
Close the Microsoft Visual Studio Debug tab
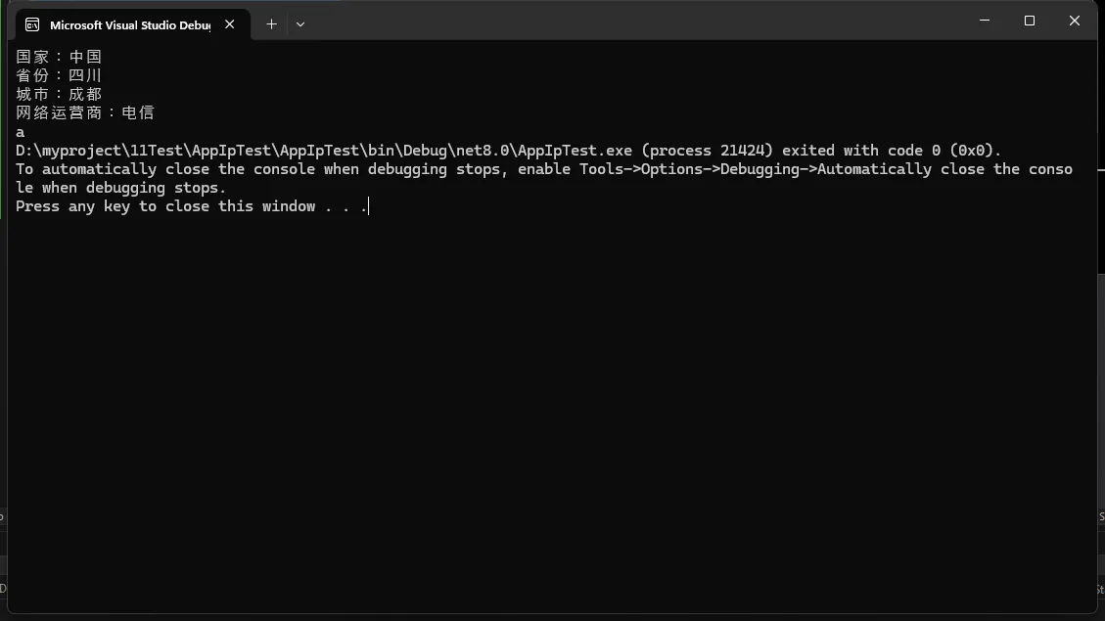[230, 24]
